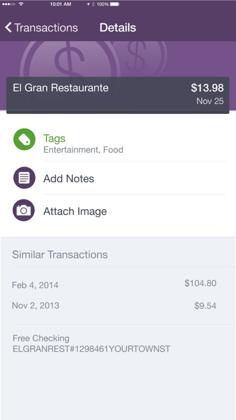The width and height of the screenshot is (236, 420).
Task: Go back to Transactions
Action: click(42, 28)
